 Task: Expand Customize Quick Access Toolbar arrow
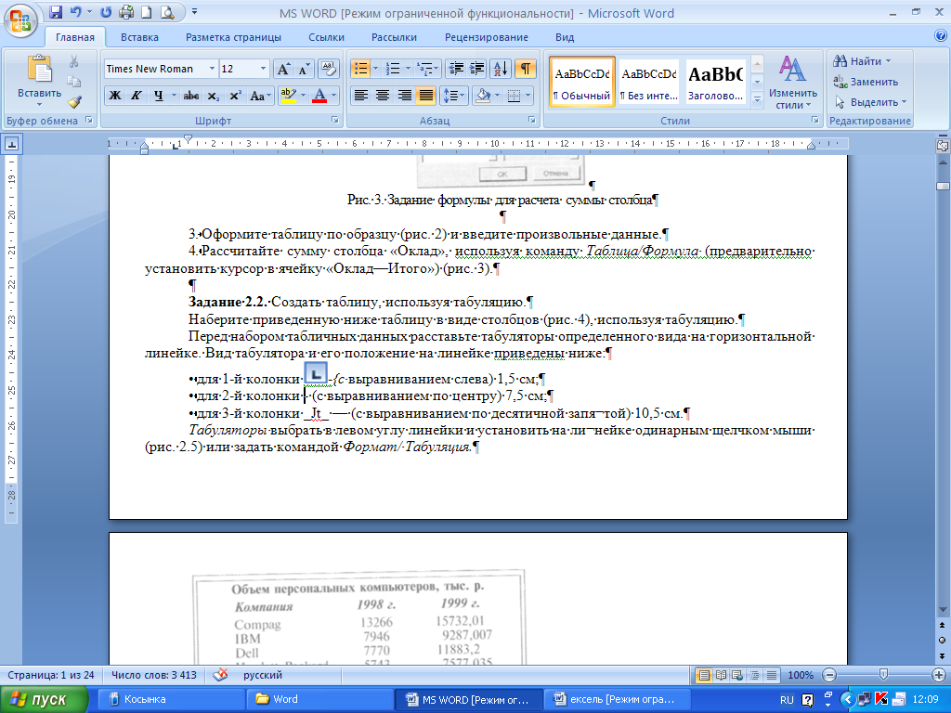(x=194, y=12)
